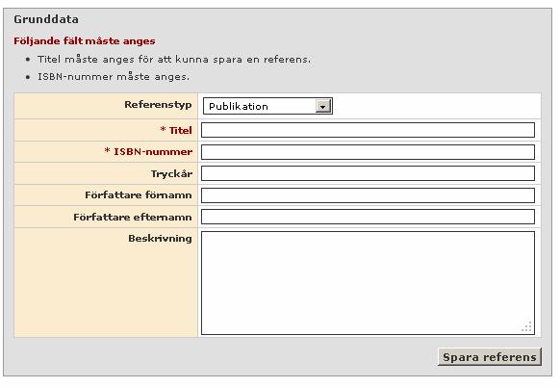The width and height of the screenshot is (560, 388).
Task: Focus the Titel text field
Action: coord(368,130)
